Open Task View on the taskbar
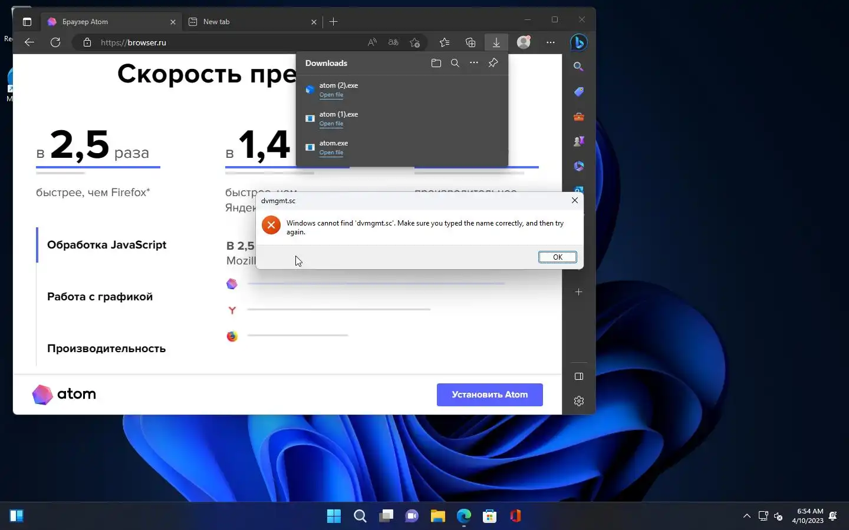The width and height of the screenshot is (849, 530). tap(386, 516)
